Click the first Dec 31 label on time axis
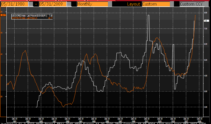 pos(14,119)
